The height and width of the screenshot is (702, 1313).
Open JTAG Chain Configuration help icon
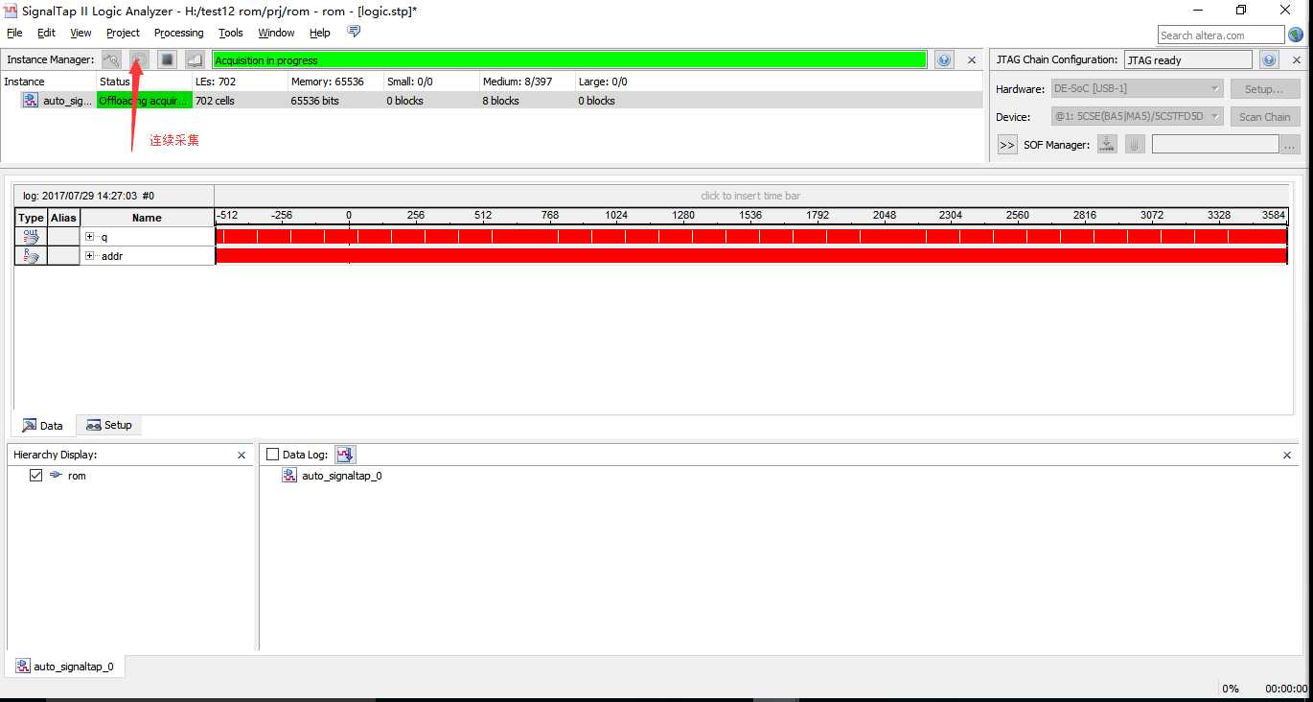click(1269, 59)
